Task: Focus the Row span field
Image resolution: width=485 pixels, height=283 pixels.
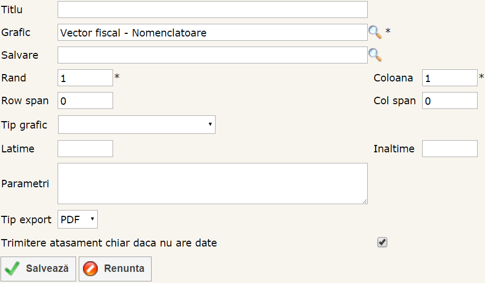Action: (x=85, y=101)
